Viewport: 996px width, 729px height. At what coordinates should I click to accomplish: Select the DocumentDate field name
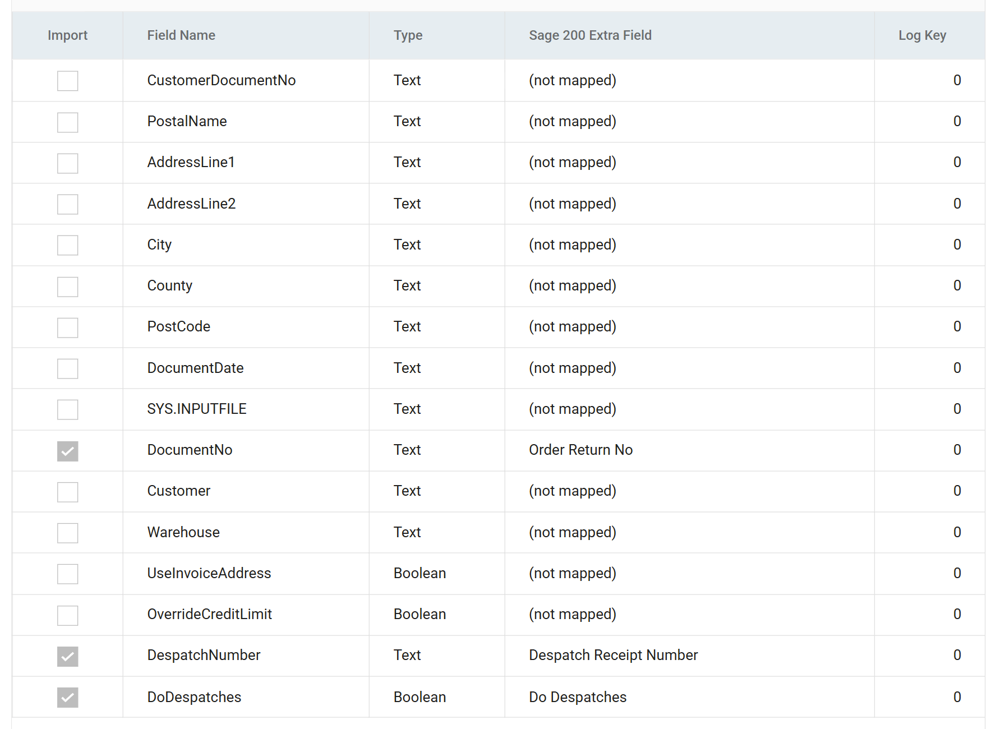point(195,368)
